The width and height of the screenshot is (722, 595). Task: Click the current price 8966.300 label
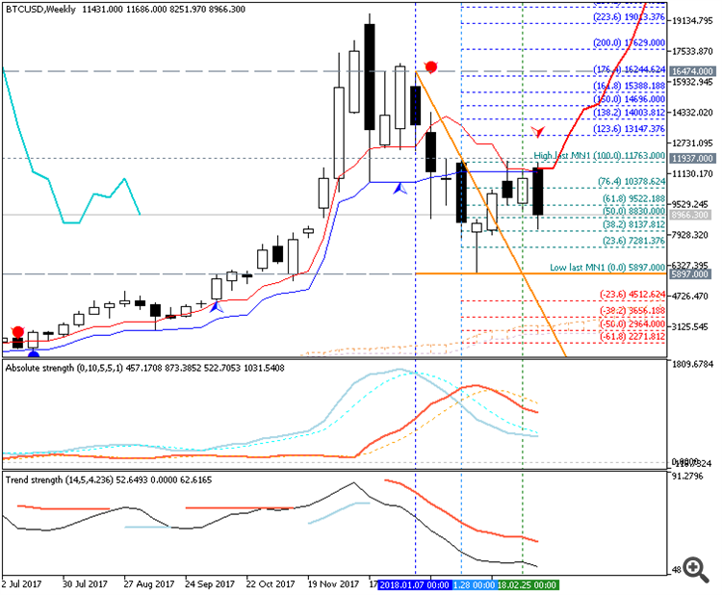pyautogui.click(x=689, y=215)
